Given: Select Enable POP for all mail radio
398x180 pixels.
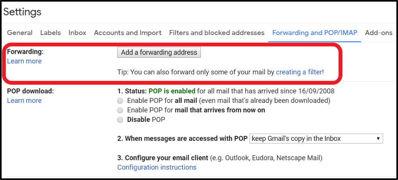Looking at the screenshot, I should (120, 100).
